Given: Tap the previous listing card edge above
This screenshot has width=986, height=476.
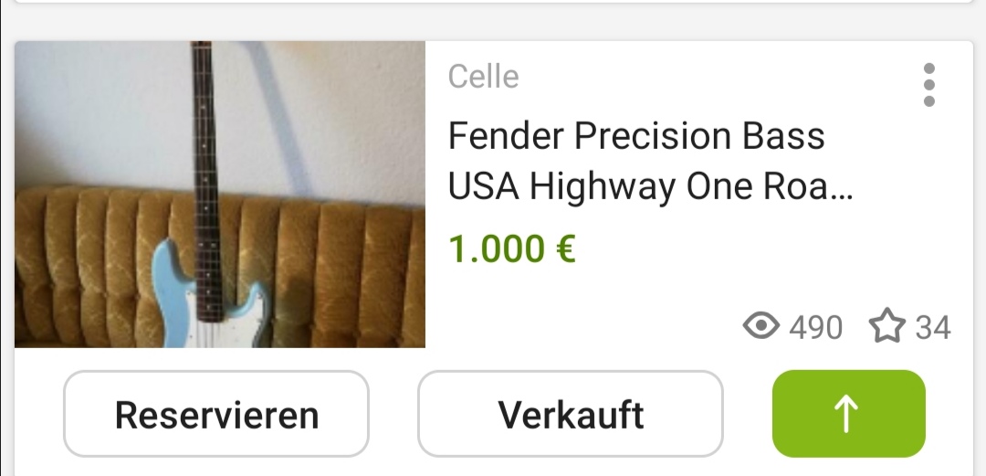Looking at the screenshot, I should pos(493,2).
